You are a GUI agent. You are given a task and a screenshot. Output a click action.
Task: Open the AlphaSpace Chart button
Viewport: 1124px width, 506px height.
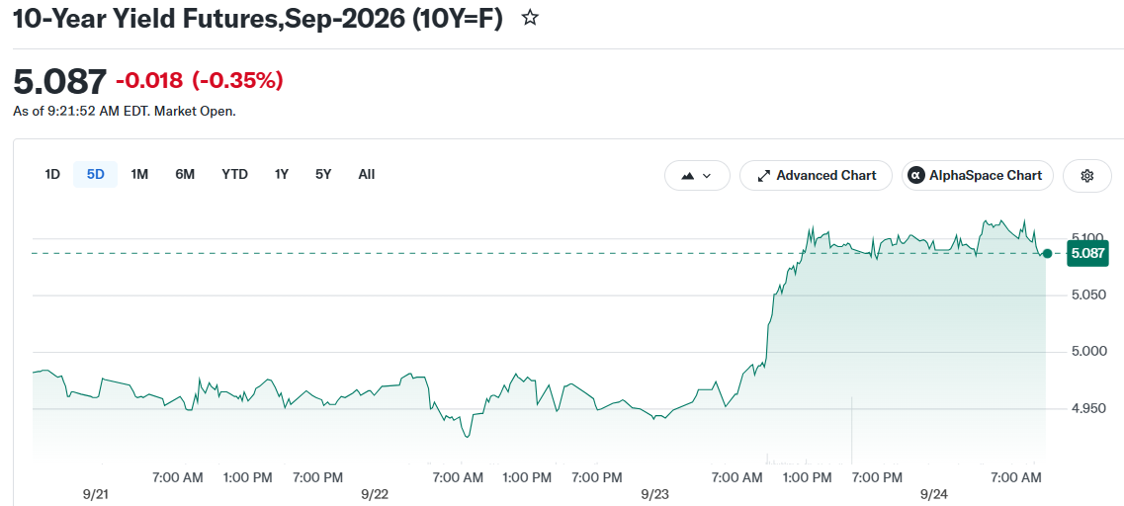[x=977, y=176]
